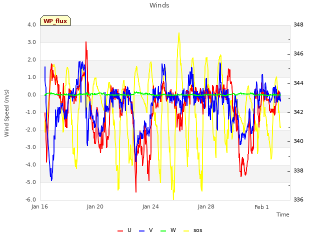Click the 4.0 left axis value
Screen dimensions: 320x240
pyautogui.click(x=31, y=24)
